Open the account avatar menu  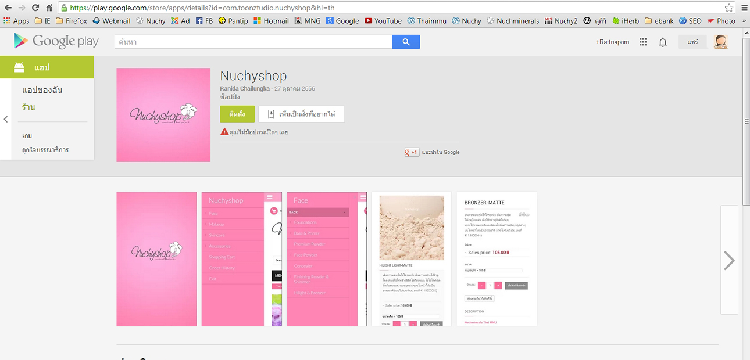(721, 42)
